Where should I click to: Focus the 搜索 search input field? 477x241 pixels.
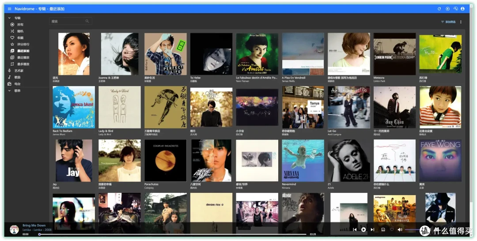coord(70,21)
